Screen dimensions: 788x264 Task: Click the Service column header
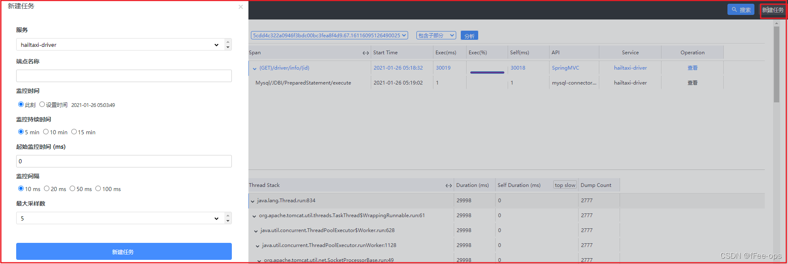tap(630, 53)
